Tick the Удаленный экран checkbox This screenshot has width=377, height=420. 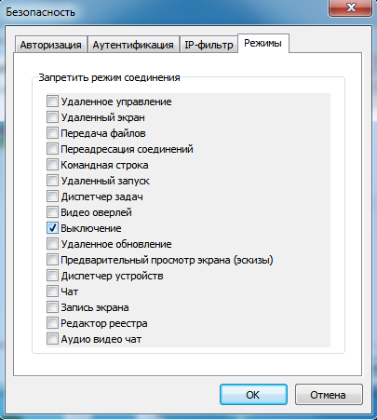coord(52,117)
